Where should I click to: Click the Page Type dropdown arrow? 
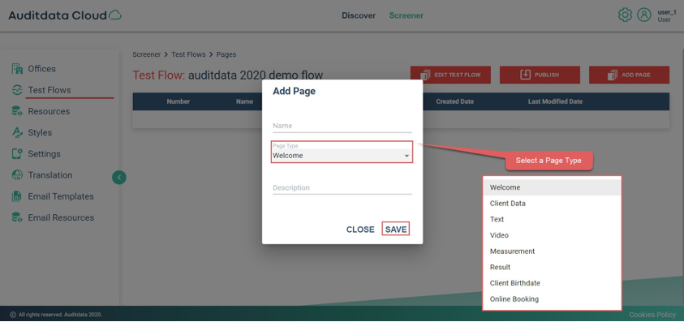click(407, 156)
